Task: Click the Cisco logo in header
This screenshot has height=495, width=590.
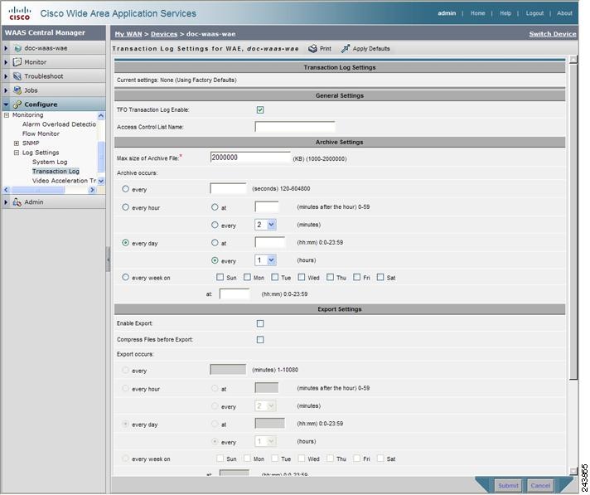Action: [x=19, y=13]
